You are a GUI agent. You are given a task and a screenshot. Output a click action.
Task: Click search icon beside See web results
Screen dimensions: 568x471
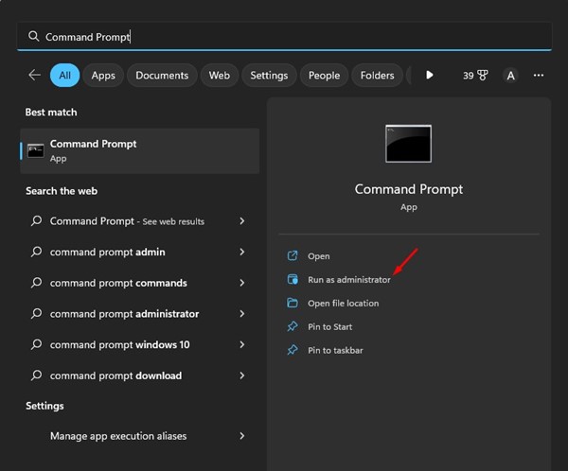(x=36, y=220)
